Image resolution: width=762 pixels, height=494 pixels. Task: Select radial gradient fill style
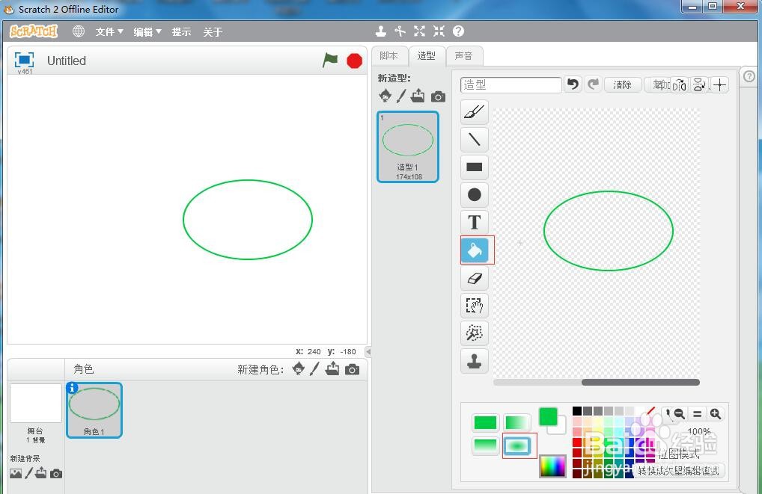coord(516,445)
